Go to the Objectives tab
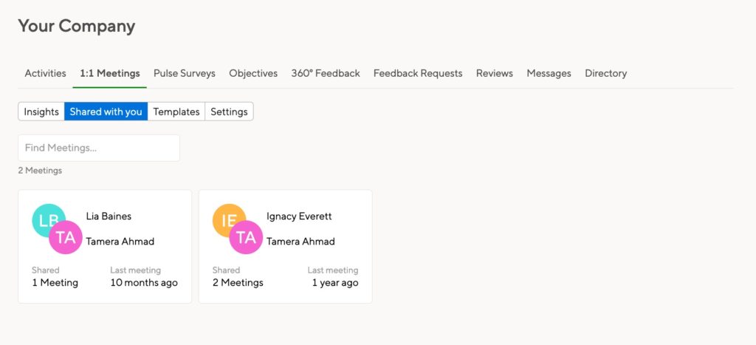 pyautogui.click(x=253, y=73)
